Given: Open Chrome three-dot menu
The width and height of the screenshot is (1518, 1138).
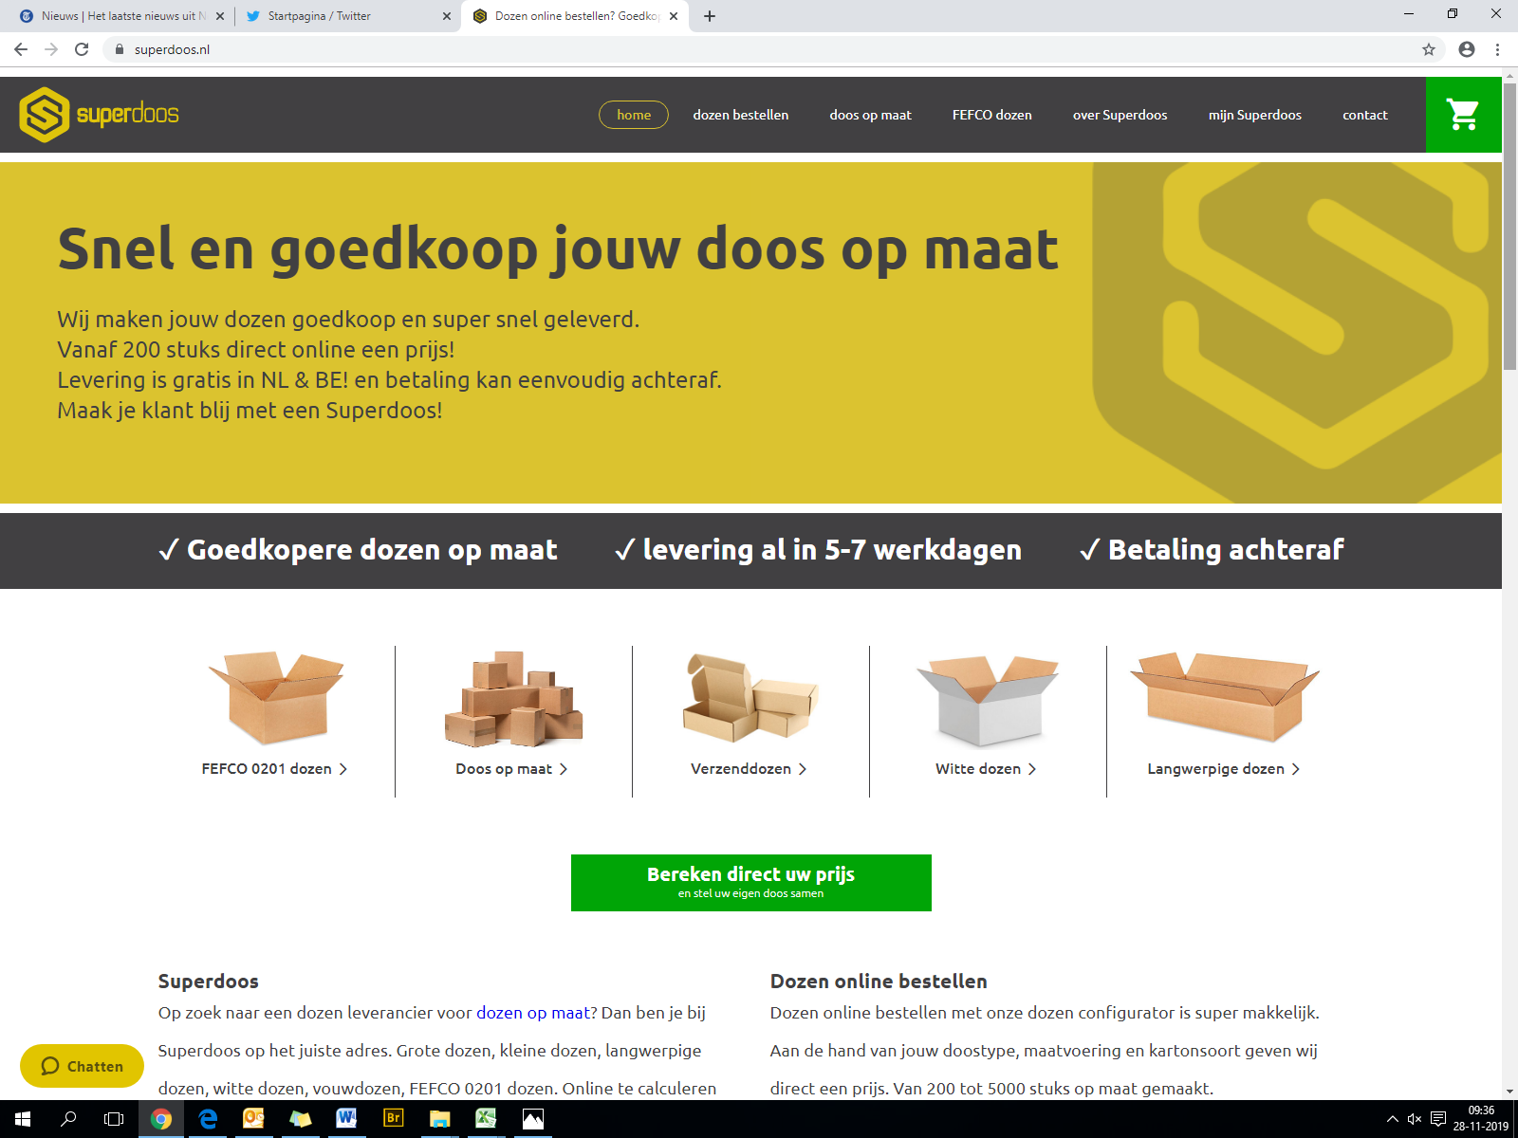Looking at the screenshot, I should [1498, 49].
